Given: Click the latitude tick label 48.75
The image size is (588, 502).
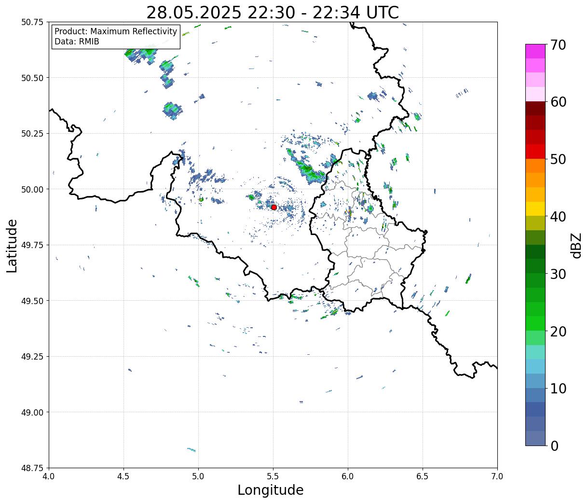Looking at the screenshot, I should click(32, 468).
